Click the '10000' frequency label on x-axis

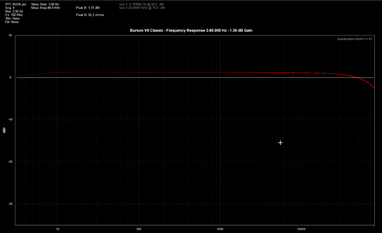pyautogui.click(x=301, y=229)
